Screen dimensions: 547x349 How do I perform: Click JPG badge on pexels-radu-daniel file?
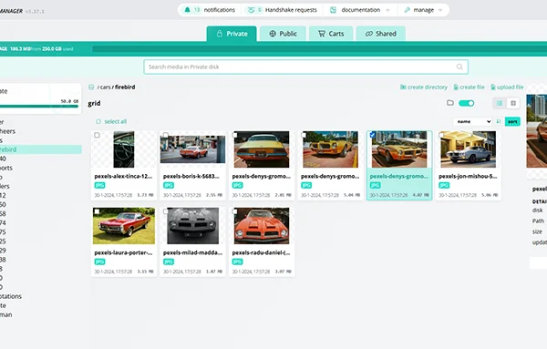point(238,262)
